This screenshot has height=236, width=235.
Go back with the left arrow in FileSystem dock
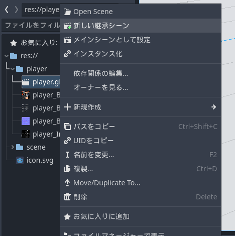(x=7, y=10)
